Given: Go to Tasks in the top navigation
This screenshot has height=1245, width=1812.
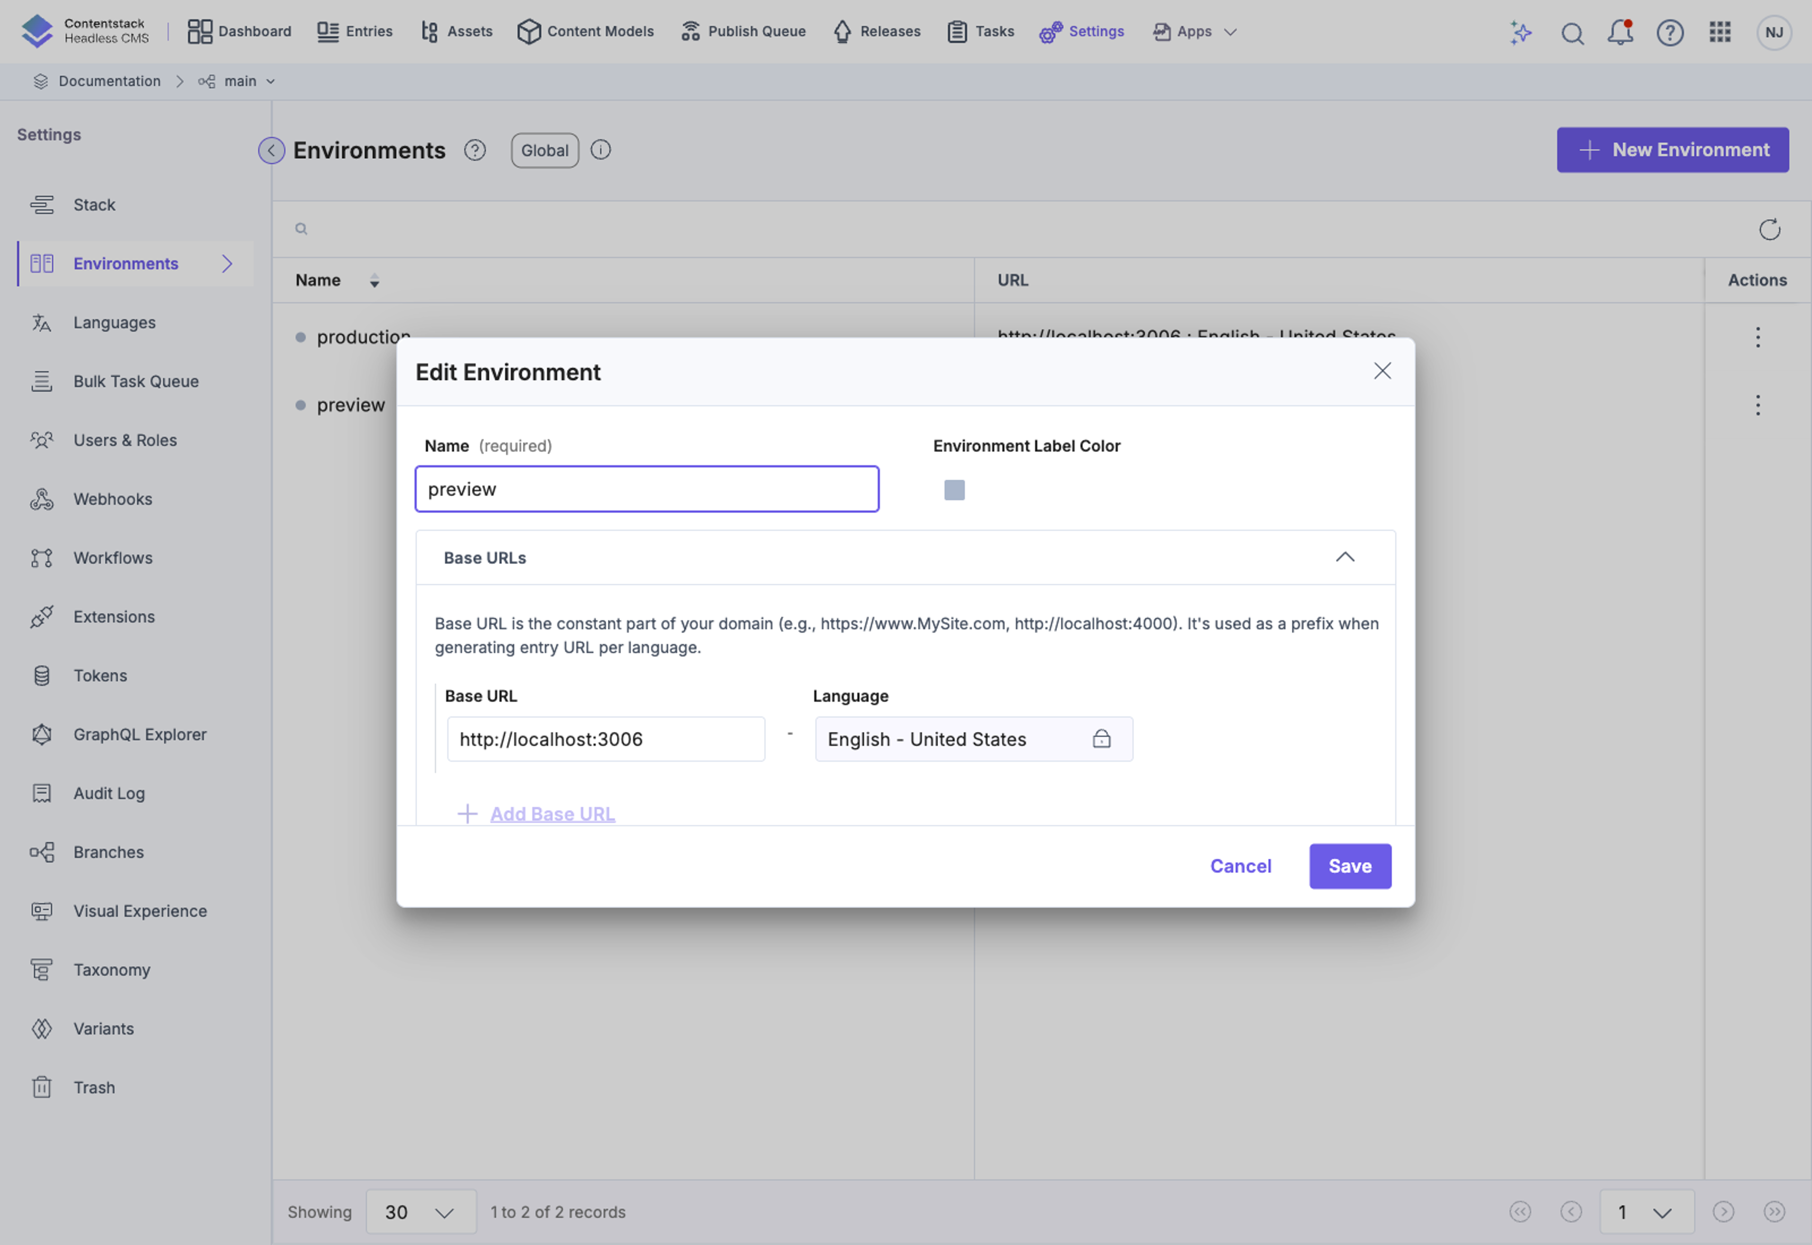Looking at the screenshot, I should tap(980, 31).
